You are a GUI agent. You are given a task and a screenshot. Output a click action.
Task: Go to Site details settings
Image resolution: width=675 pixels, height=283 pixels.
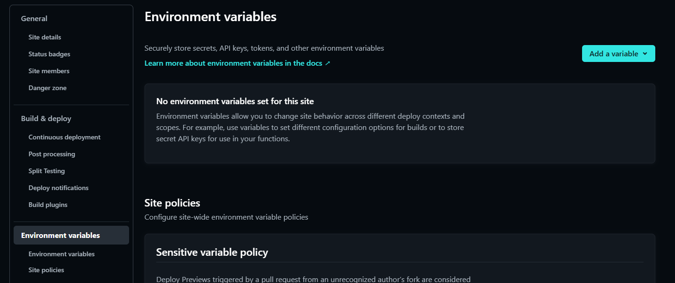point(45,37)
